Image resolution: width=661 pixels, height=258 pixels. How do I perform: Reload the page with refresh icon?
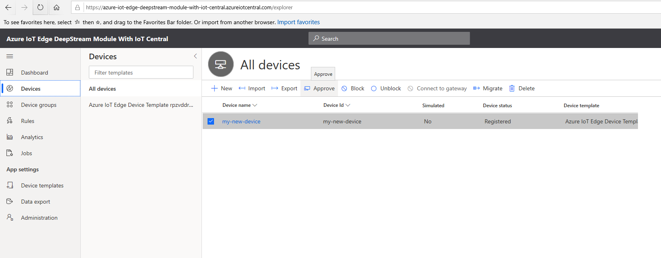coord(40,7)
